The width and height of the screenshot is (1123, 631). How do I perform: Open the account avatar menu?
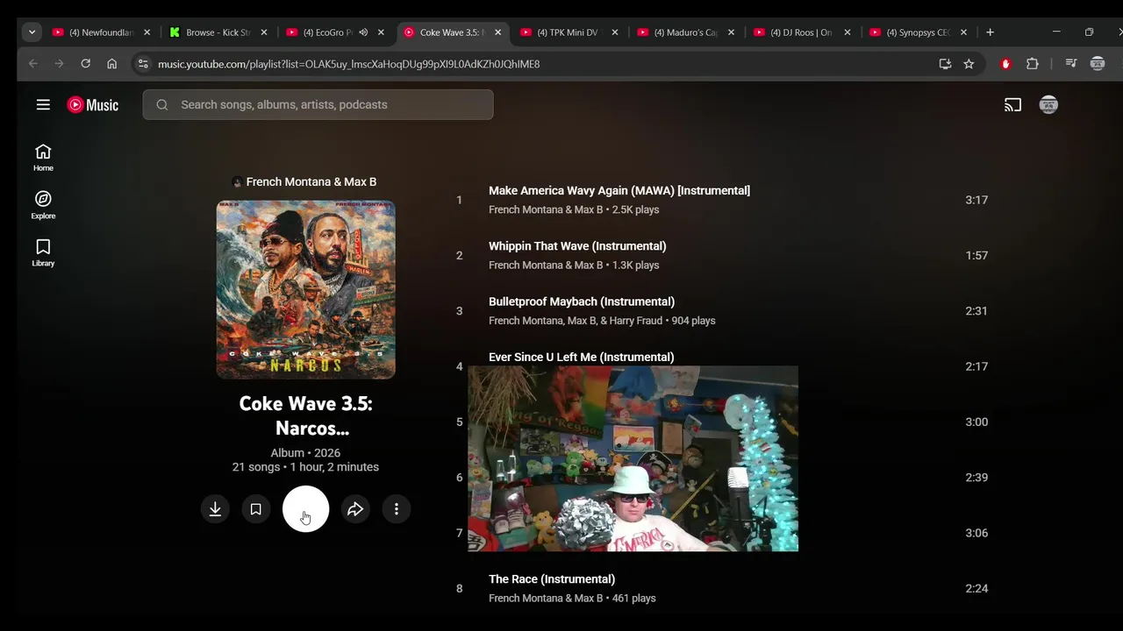click(x=1048, y=105)
